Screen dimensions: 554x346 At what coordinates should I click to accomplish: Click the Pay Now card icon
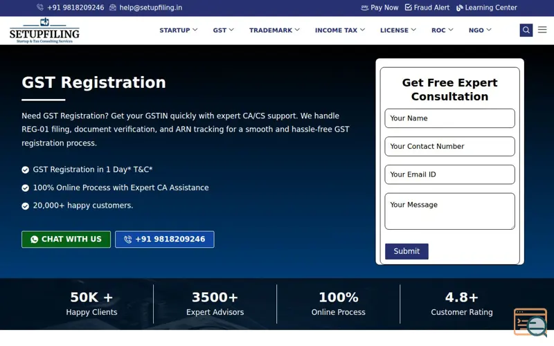(x=365, y=8)
